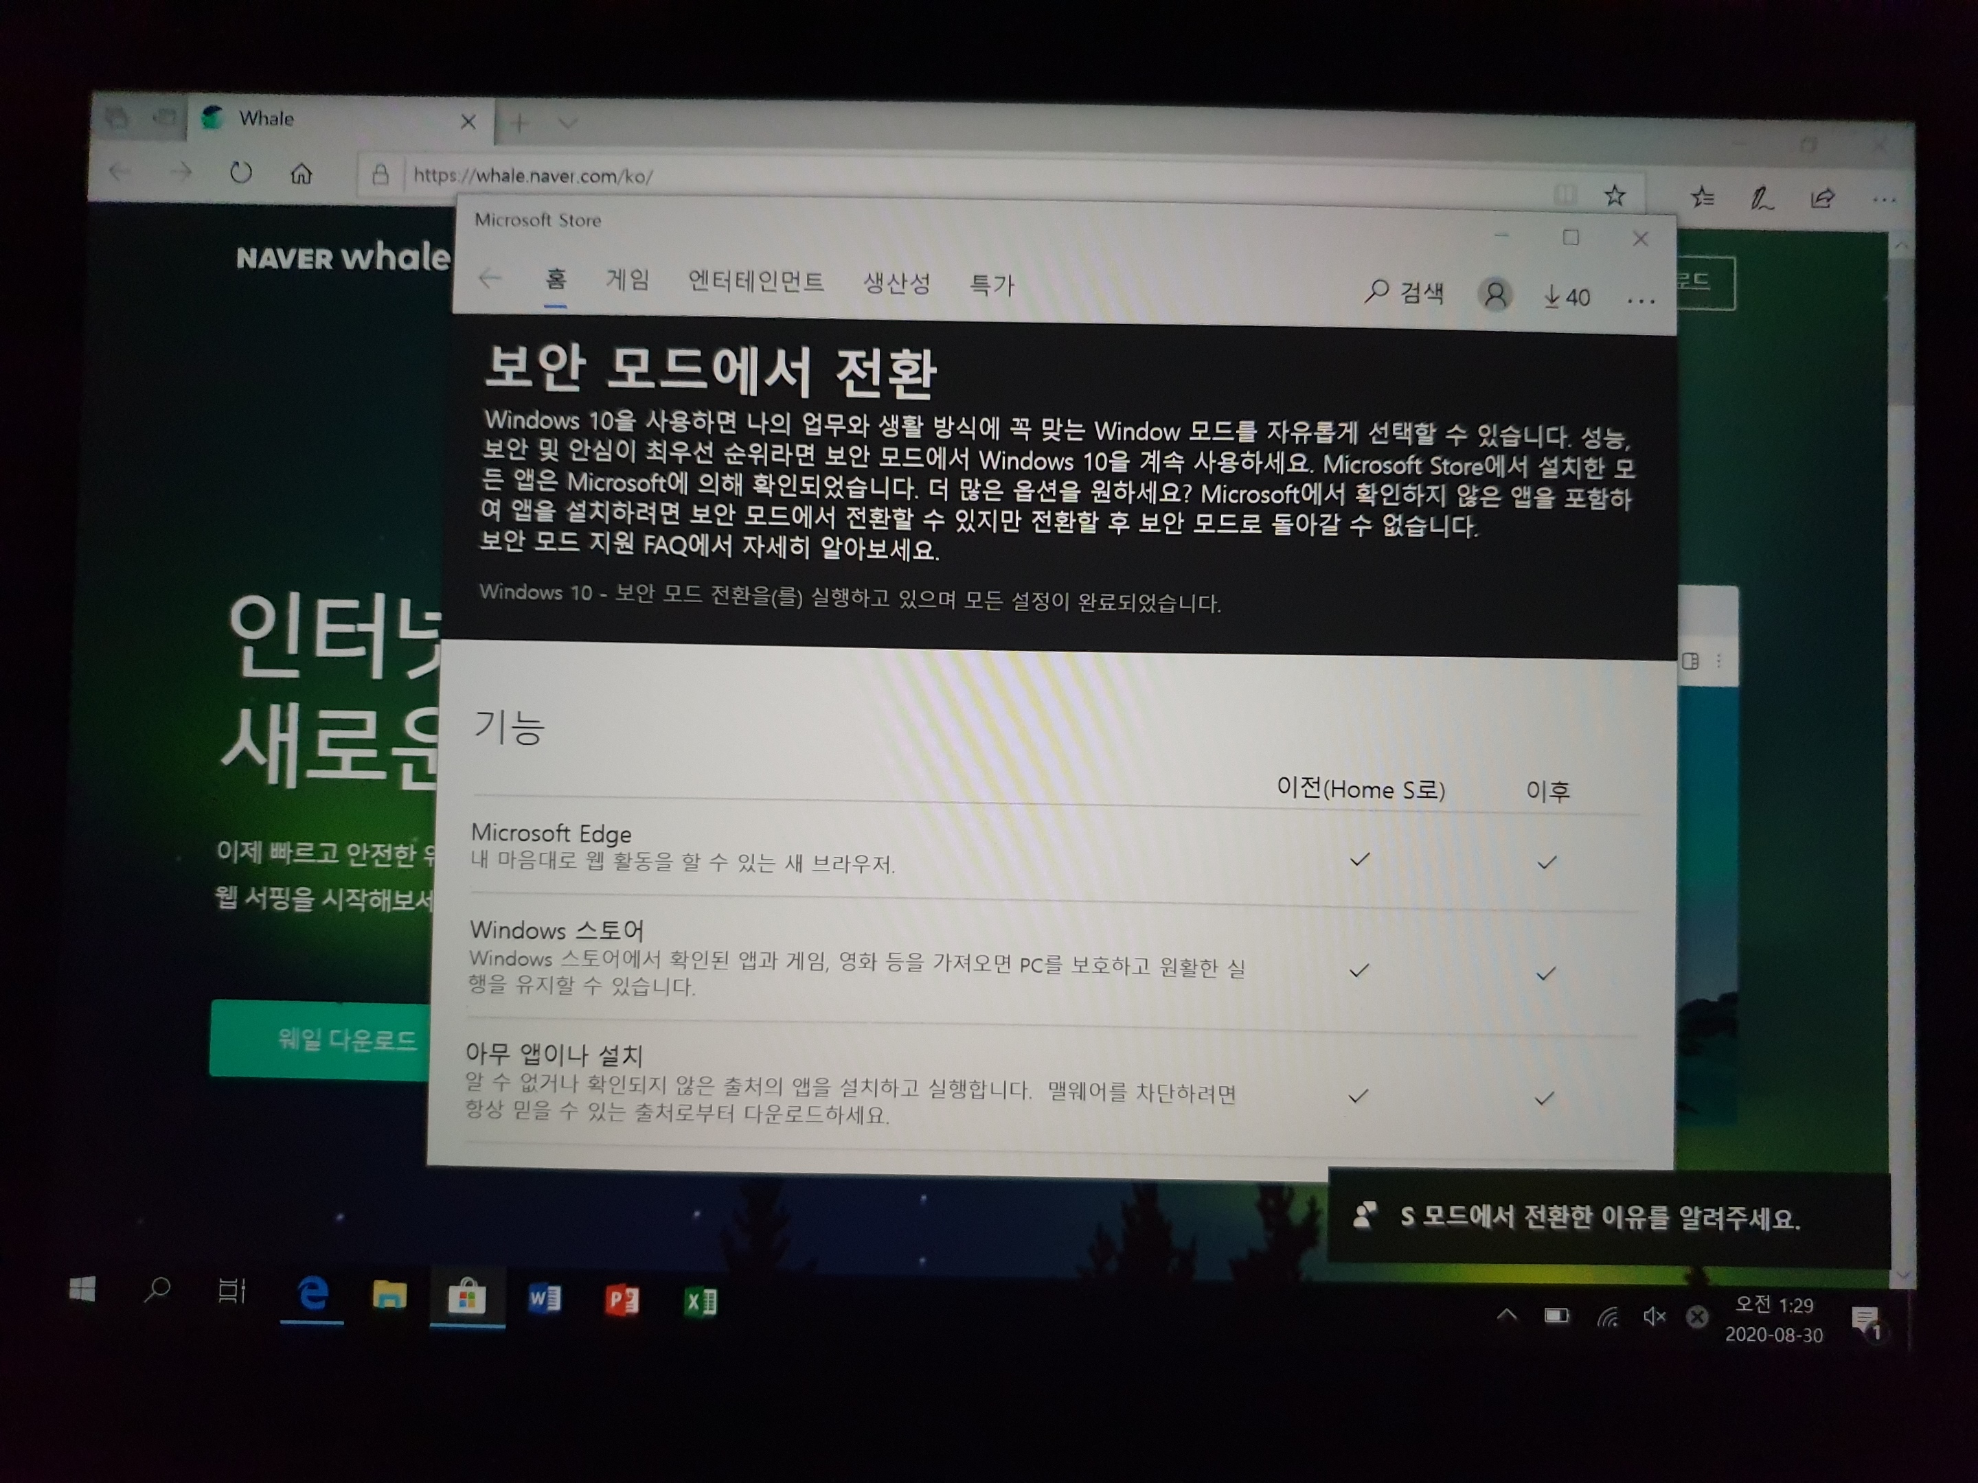Open Edge favorites hub icon
Viewport: 1978px width, 1483px height.
tap(1703, 196)
